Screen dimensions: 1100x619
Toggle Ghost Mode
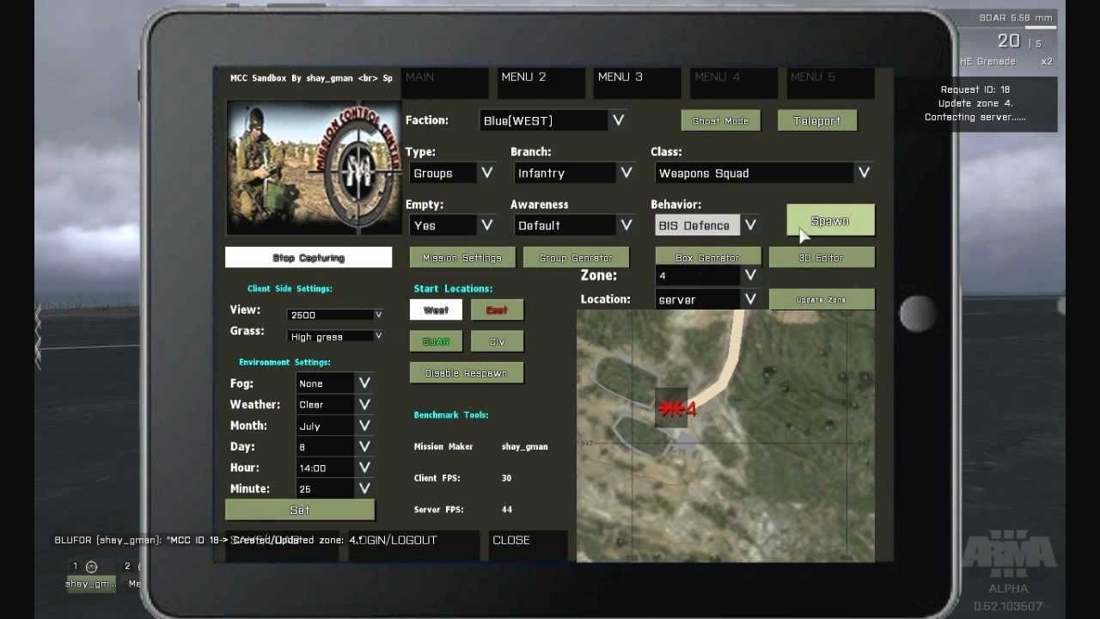pos(721,120)
